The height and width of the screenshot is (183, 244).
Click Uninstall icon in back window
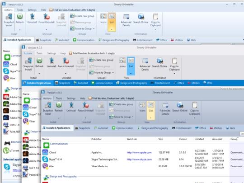pos(32,19)
